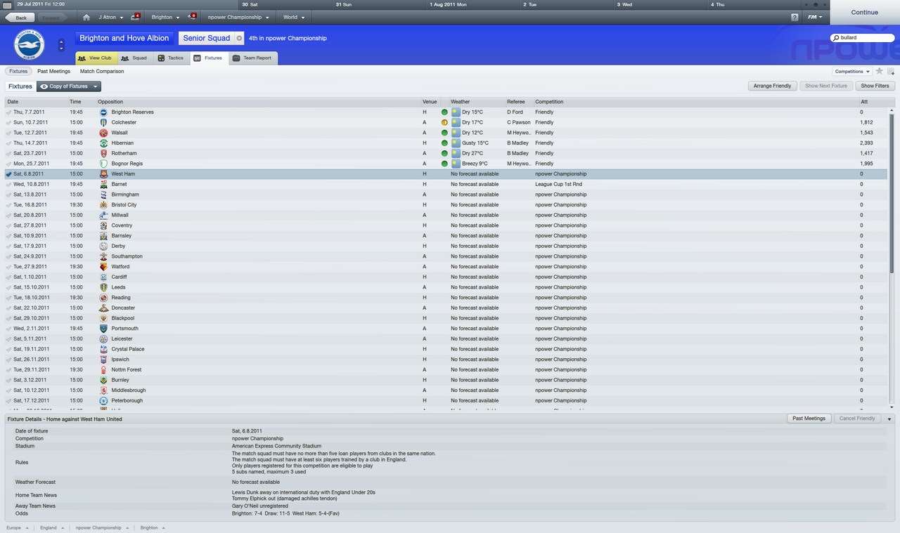Click the Show Filters button

pos(875,86)
